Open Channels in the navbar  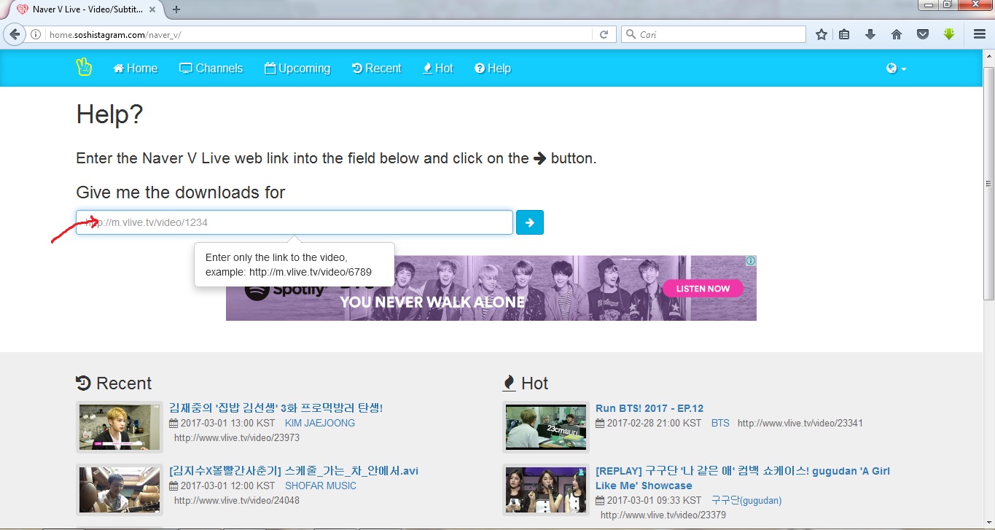(211, 69)
